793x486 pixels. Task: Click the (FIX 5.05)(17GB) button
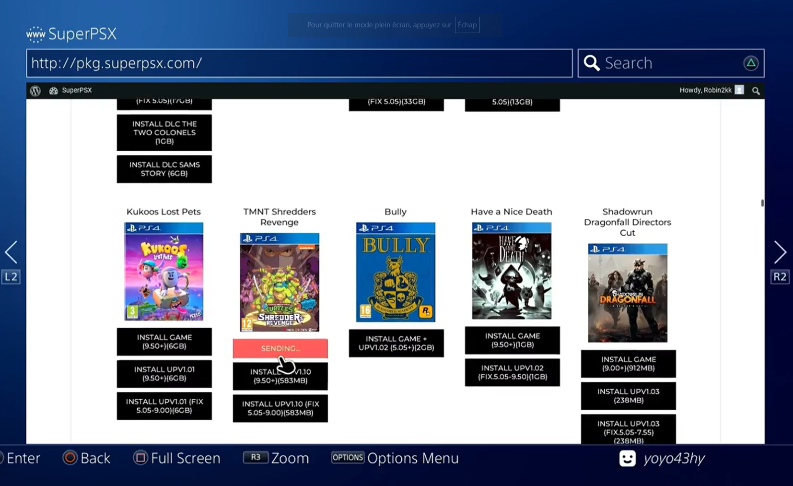pyautogui.click(x=164, y=104)
